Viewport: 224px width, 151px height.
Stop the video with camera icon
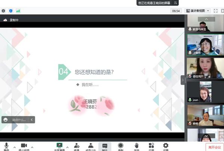coord(24,147)
